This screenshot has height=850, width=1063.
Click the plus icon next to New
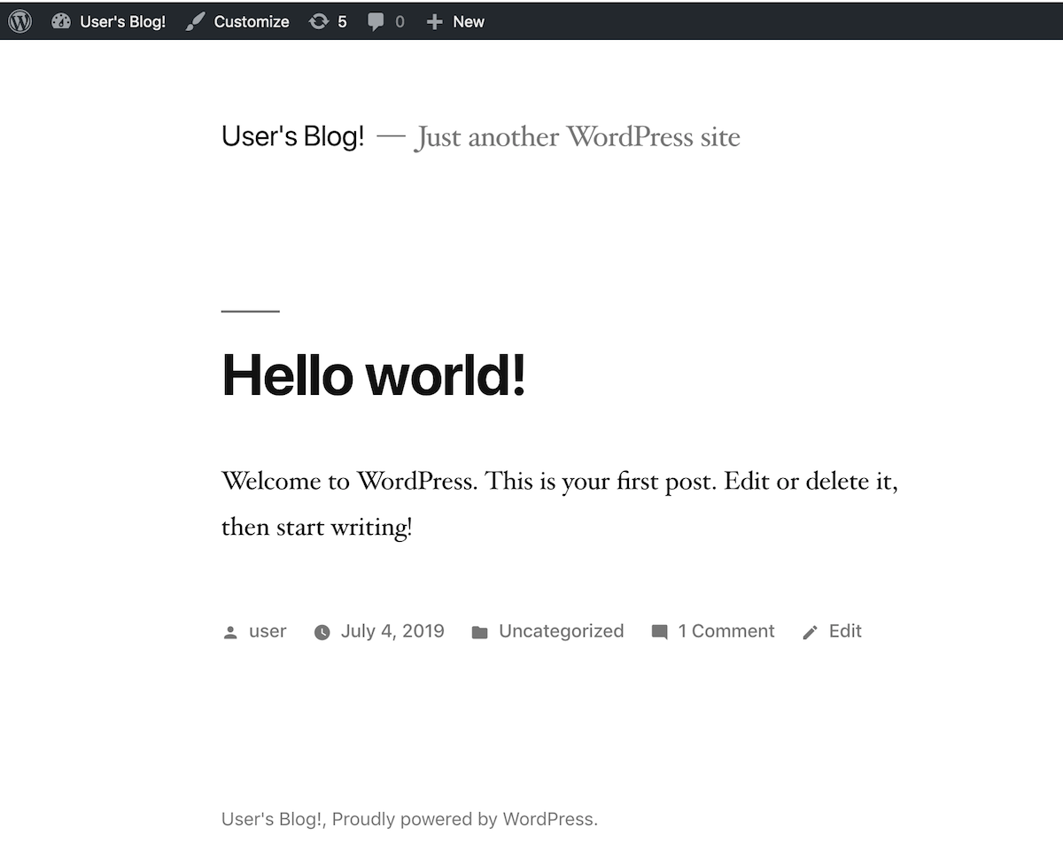point(434,21)
